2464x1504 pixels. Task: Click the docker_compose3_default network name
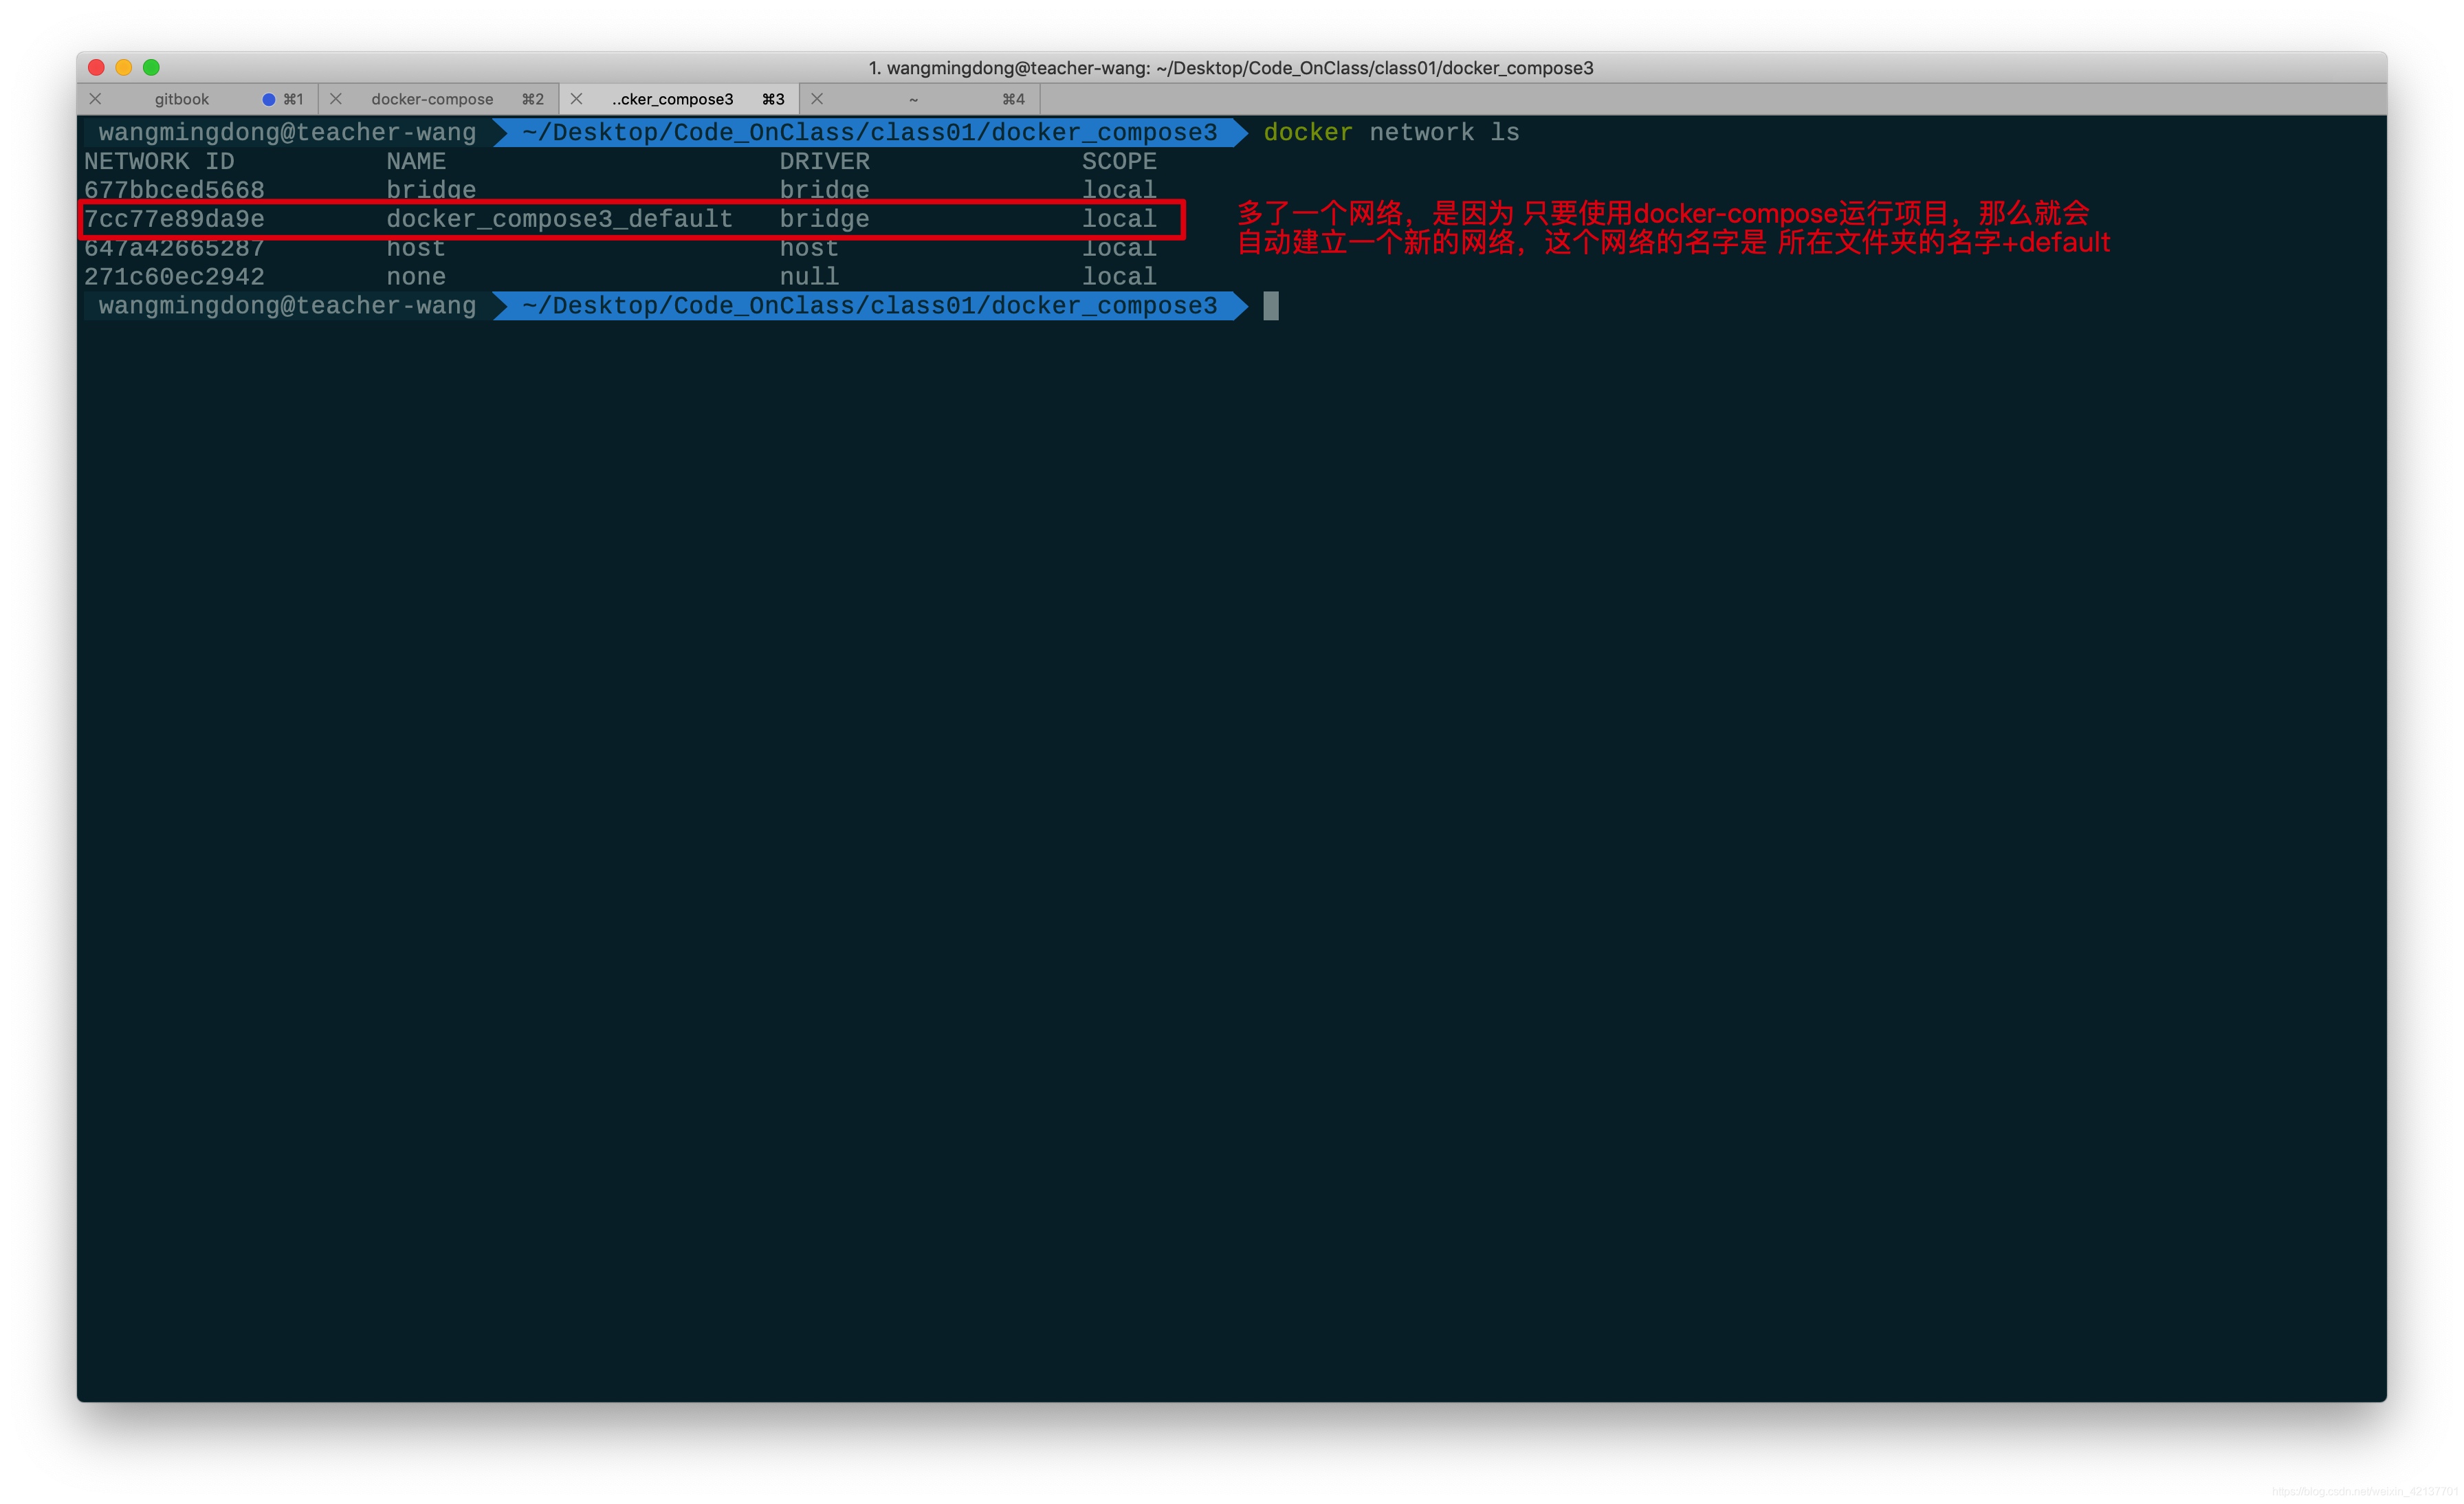559,219
